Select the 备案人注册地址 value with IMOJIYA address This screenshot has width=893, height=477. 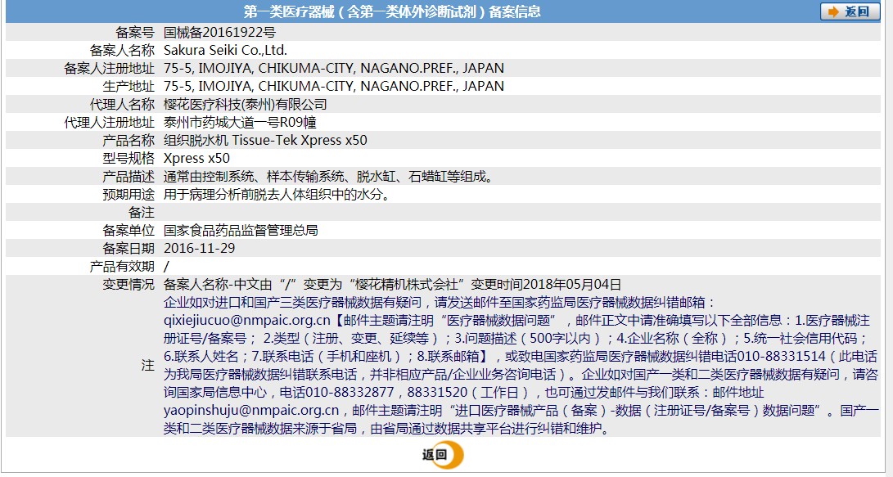pyautogui.click(x=334, y=68)
